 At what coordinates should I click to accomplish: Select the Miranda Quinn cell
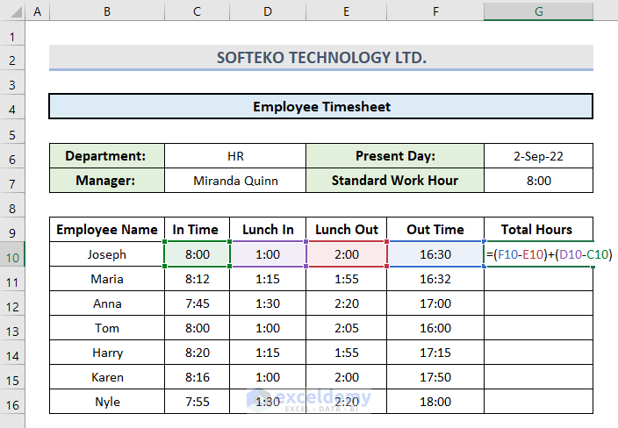point(235,181)
